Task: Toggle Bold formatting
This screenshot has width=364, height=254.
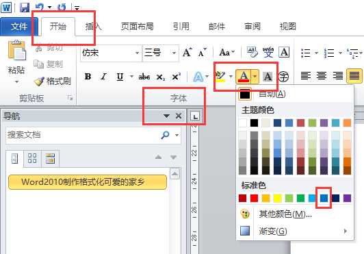Action: (x=88, y=77)
